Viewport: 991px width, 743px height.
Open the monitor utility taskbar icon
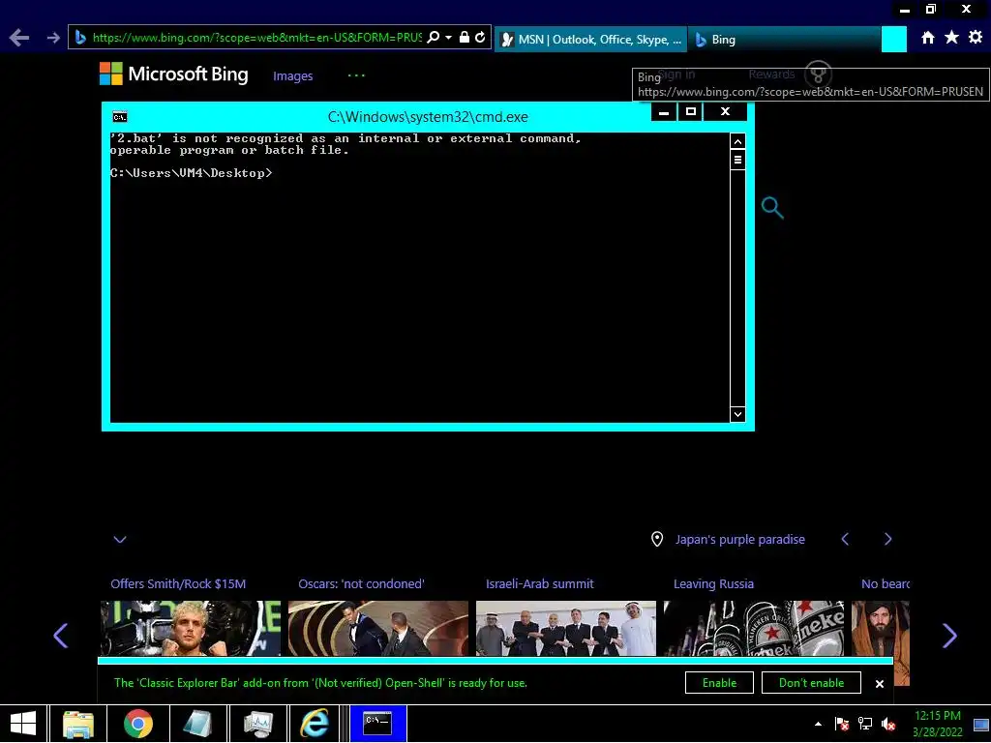tap(258, 724)
